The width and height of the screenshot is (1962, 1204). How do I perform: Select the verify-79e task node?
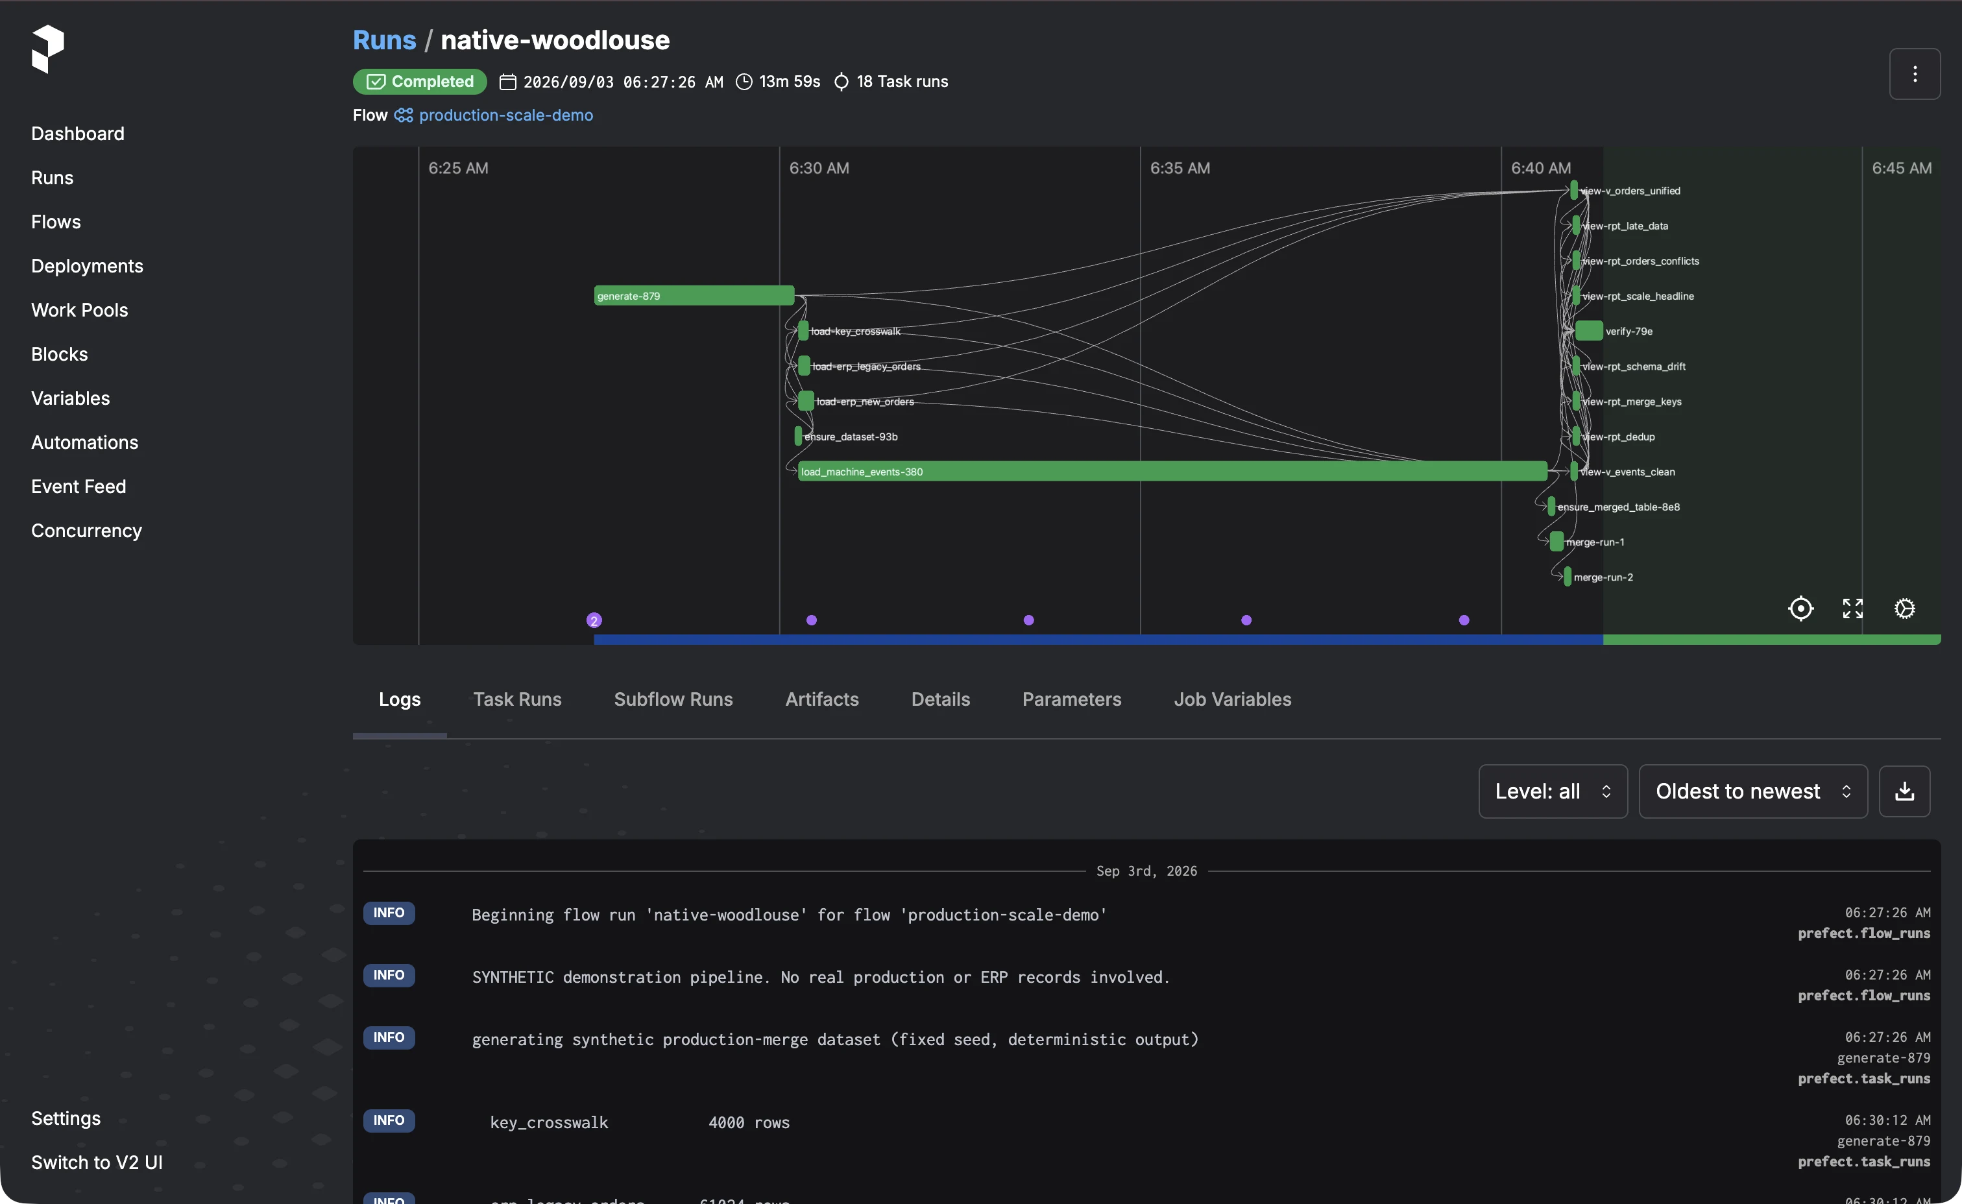pos(1588,331)
